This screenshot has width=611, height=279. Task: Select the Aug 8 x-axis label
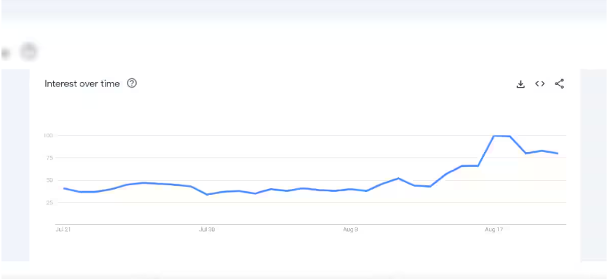[350, 230]
